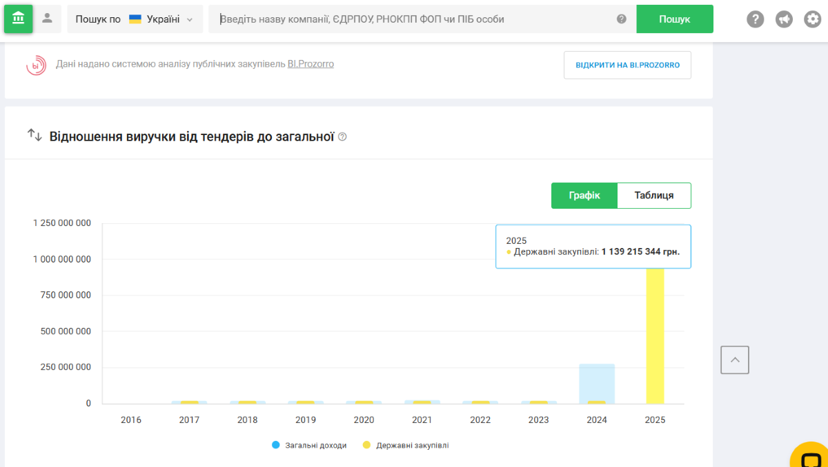Click the green bank home icon

[19, 19]
